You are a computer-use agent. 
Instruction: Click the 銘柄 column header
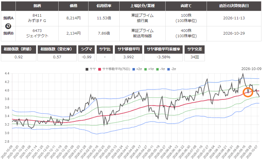point(37,6)
